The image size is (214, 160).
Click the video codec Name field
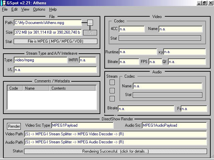(x=181, y=29)
